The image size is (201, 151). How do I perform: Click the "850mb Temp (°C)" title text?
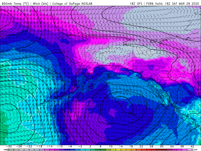click(x=15, y=4)
